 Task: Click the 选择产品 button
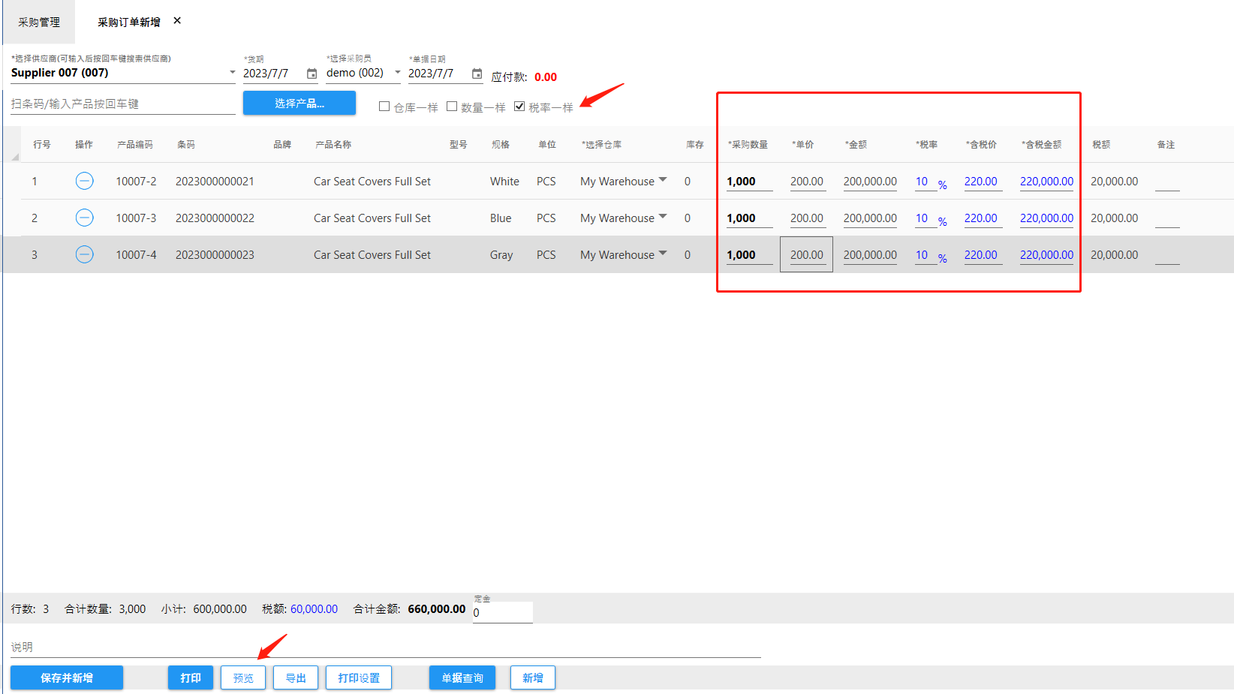click(299, 104)
